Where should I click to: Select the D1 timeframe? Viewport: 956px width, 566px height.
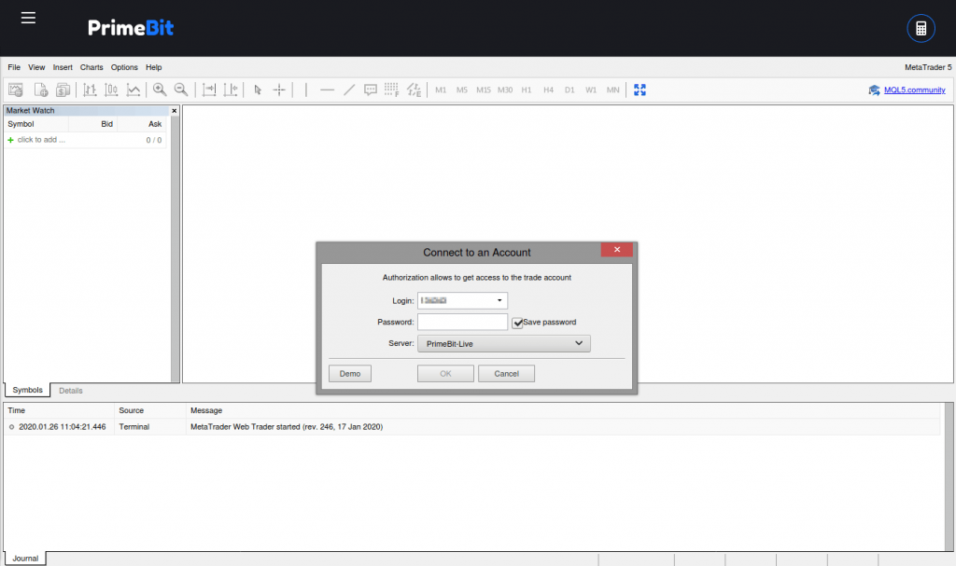click(x=569, y=90)
